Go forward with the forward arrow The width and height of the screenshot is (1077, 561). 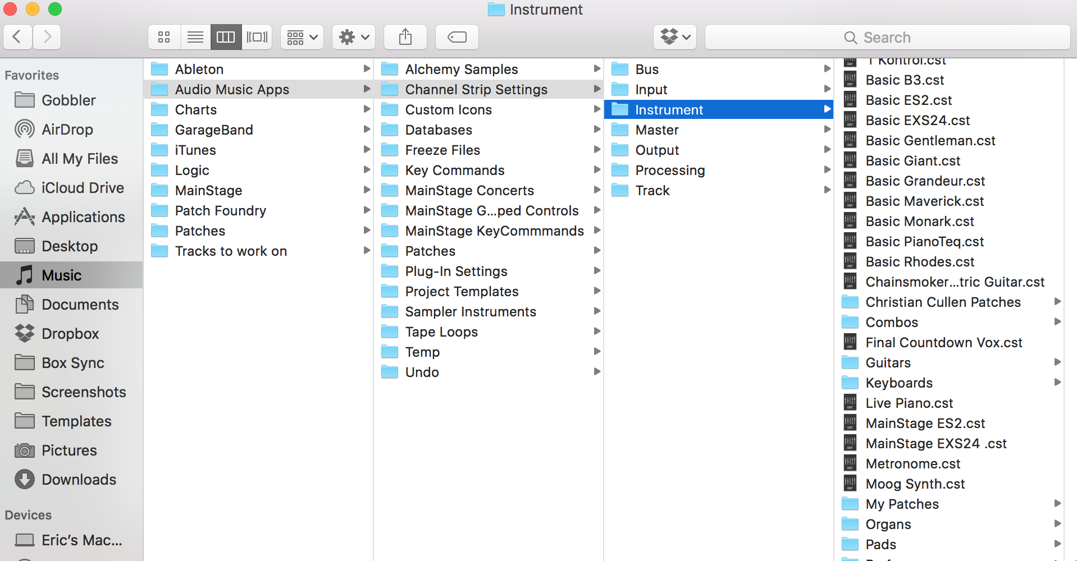[47, 37]
